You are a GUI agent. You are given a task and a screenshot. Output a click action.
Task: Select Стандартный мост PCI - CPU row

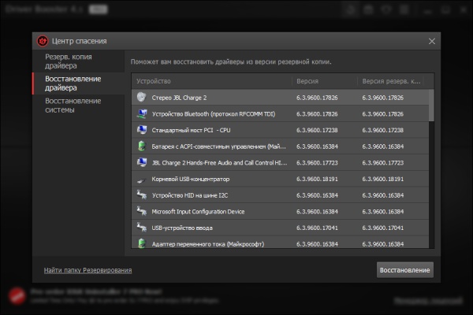pyautogui.click(x=280, y=130)
